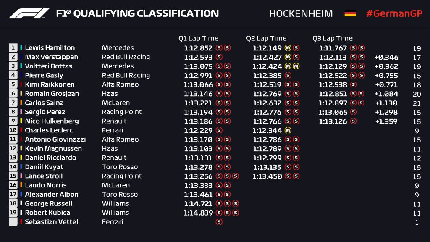Click the empty position box beside Vettel
The width and height of the screenshot is (430, 242).
click(x=13, y=222)
